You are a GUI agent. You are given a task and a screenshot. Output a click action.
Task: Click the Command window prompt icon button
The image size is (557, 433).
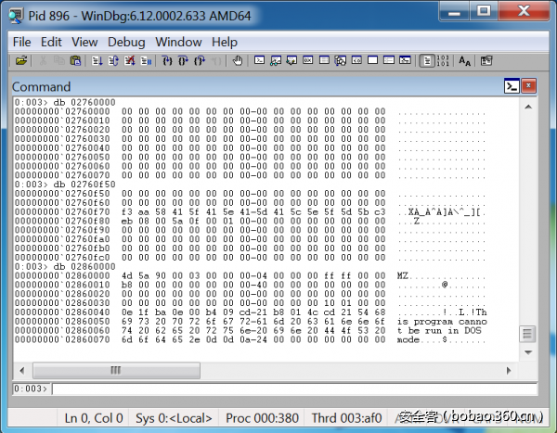coord(511,86)
